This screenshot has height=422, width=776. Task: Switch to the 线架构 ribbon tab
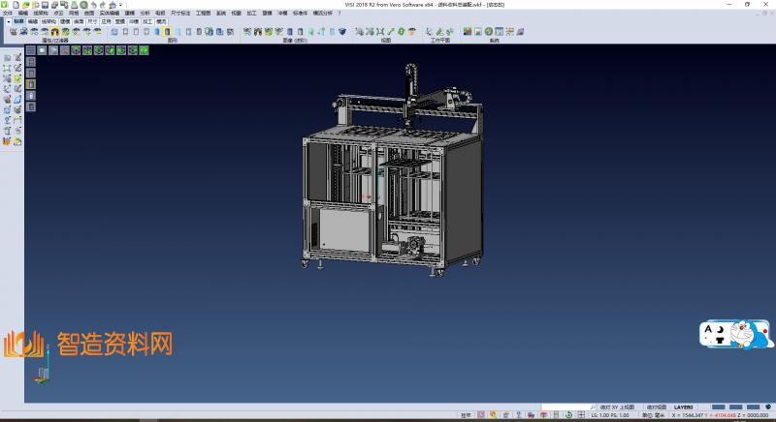pyautogui.click(x=48, y=20)
